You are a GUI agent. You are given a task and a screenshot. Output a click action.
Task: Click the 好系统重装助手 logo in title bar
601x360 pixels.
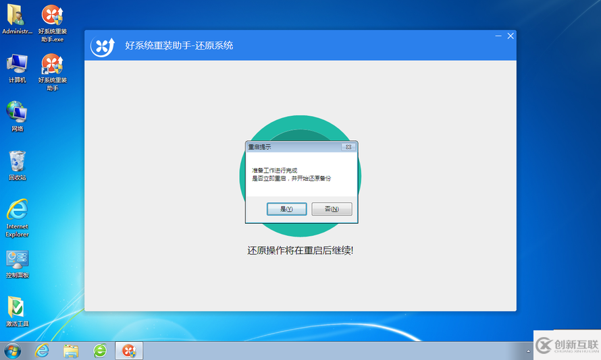(103, 47)
